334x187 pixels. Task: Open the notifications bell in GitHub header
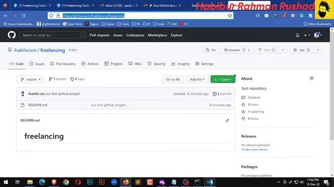[x=297, y=35]
